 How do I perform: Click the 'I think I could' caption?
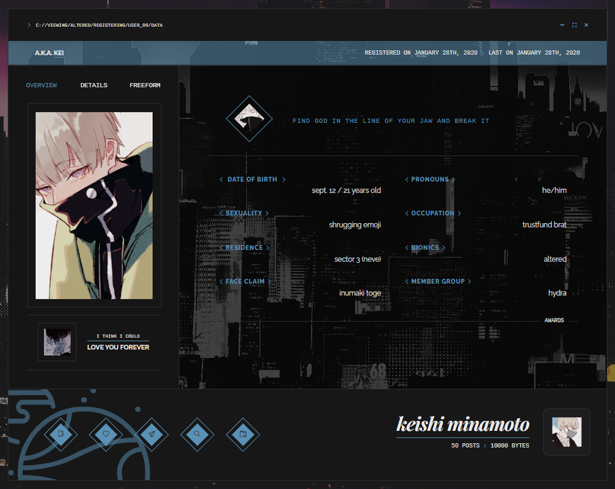[118, 336]
